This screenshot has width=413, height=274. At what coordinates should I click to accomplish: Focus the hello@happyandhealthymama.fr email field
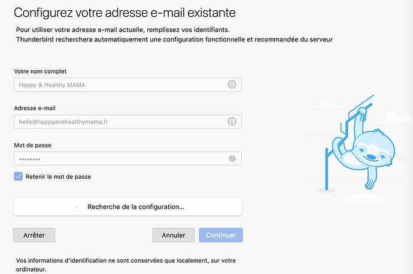[x=127, y=122]
